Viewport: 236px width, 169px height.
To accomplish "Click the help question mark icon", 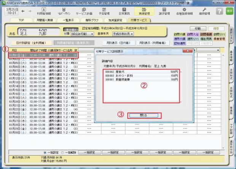I will pyautogui.click(x=219, y=11).
